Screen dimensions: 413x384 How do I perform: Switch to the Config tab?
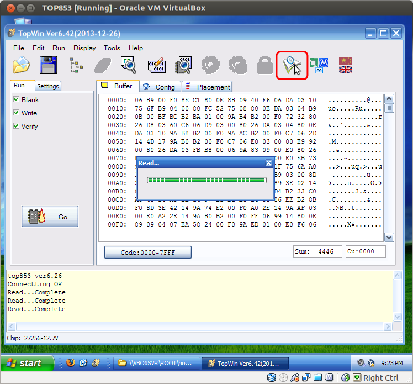(160, 87)
